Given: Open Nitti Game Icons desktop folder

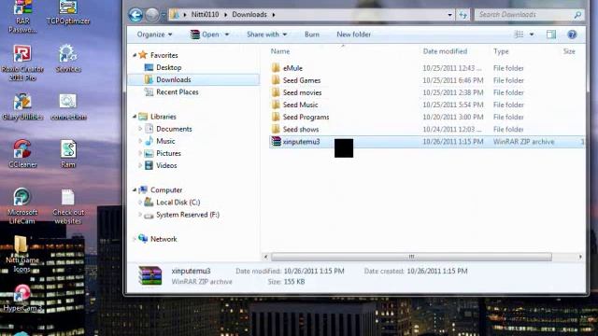Looking at the screenshot, I should (x=21, y=254).
